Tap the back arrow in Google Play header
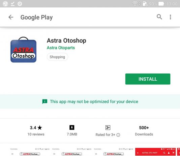This screenshot has height=156, width=180. pyautogui.click(x=11, y=17)
